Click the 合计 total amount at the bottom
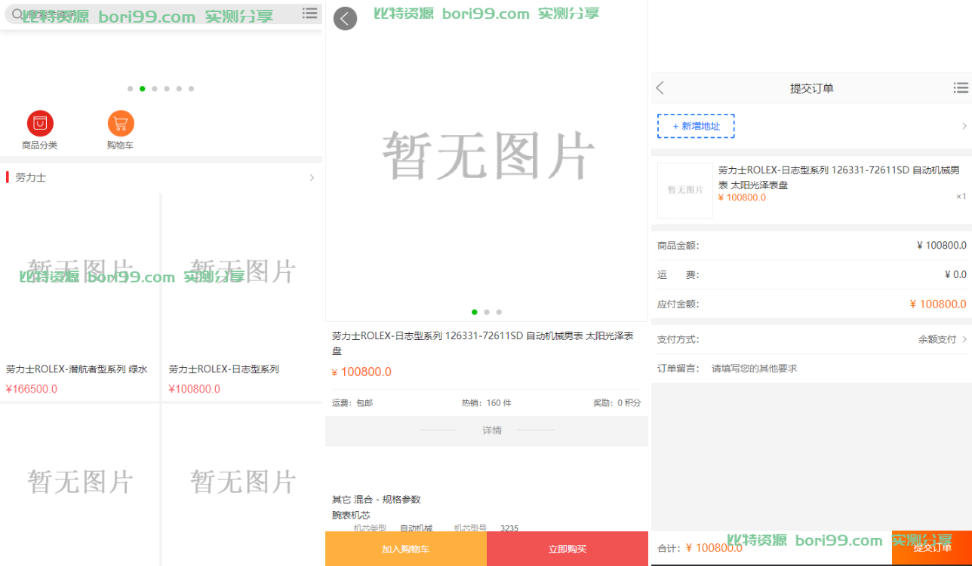Viewport: 972px width, 566px height. pos(714,548)
